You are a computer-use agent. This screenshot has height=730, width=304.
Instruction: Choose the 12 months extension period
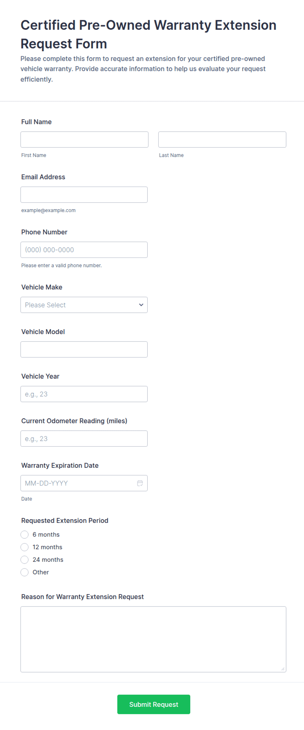[x=25, y=547]
